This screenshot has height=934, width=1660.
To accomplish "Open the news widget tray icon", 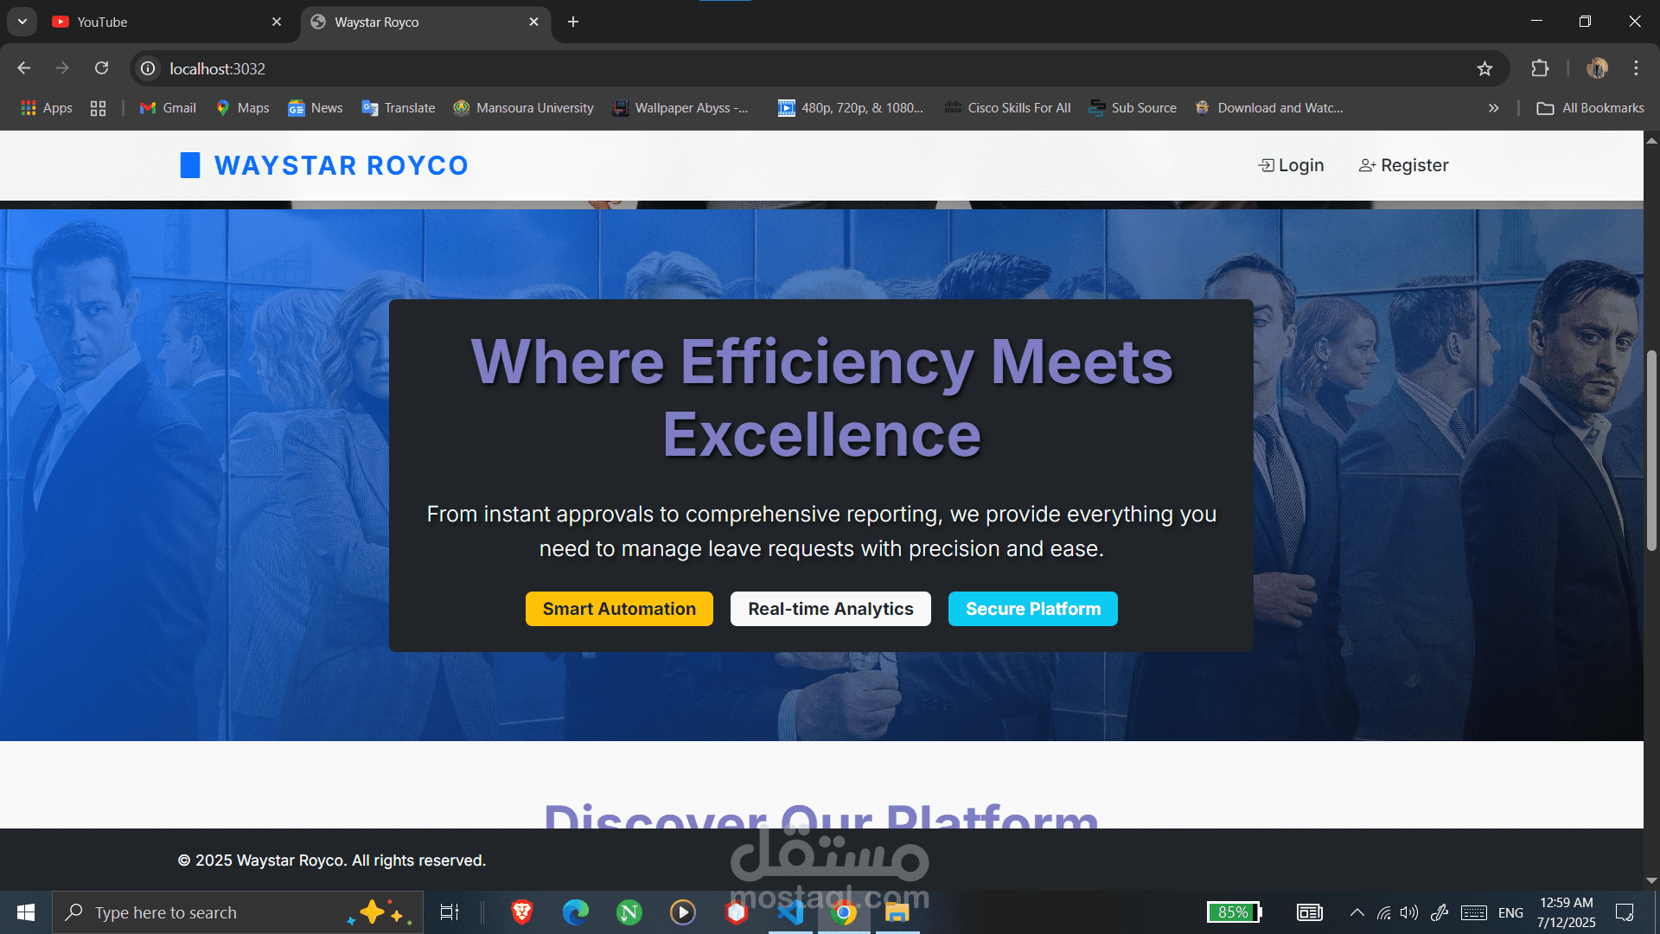I will click(x=1310, y=912).
